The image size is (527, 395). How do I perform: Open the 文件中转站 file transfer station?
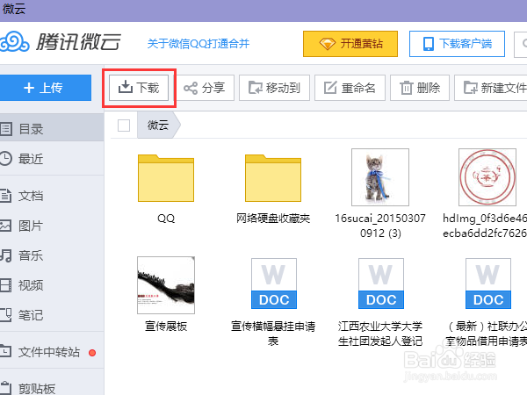(52, 352)
